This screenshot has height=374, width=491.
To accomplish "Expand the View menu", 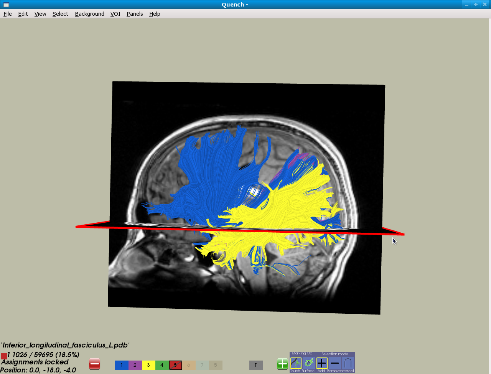I will (x=40, y=14).
